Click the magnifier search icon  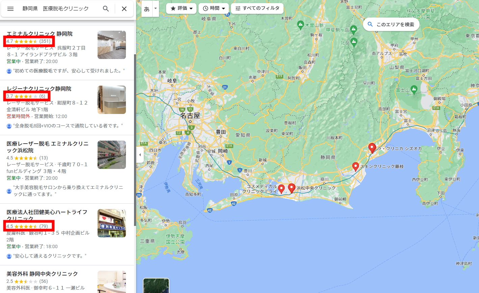106,9
